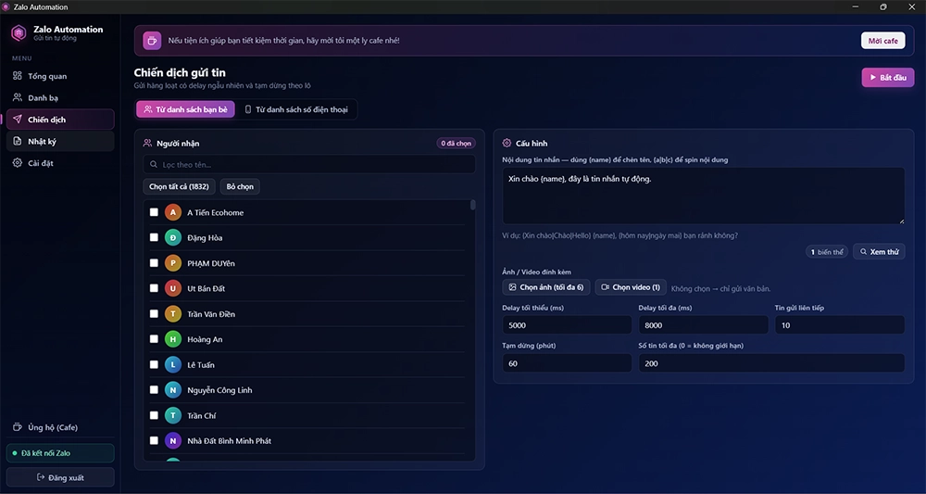Click Chọn tất cả (1832) button
The image size is (926, 494).
pos(179,186)
